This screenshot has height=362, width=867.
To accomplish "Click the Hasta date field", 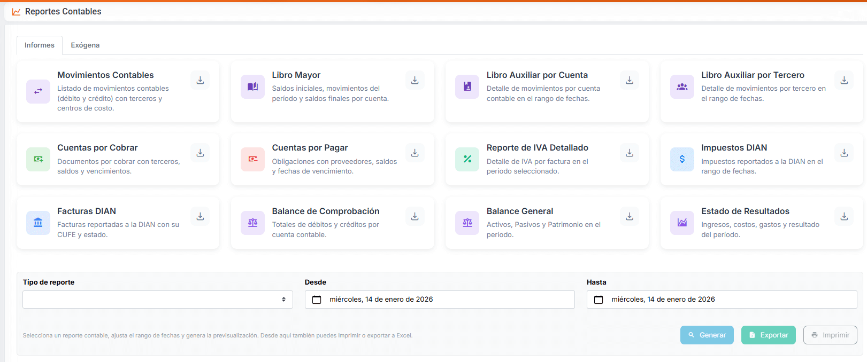I will click(x=722, y=300).
